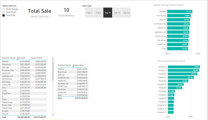Click the Product 13 bar in product chart

[176, 84]
